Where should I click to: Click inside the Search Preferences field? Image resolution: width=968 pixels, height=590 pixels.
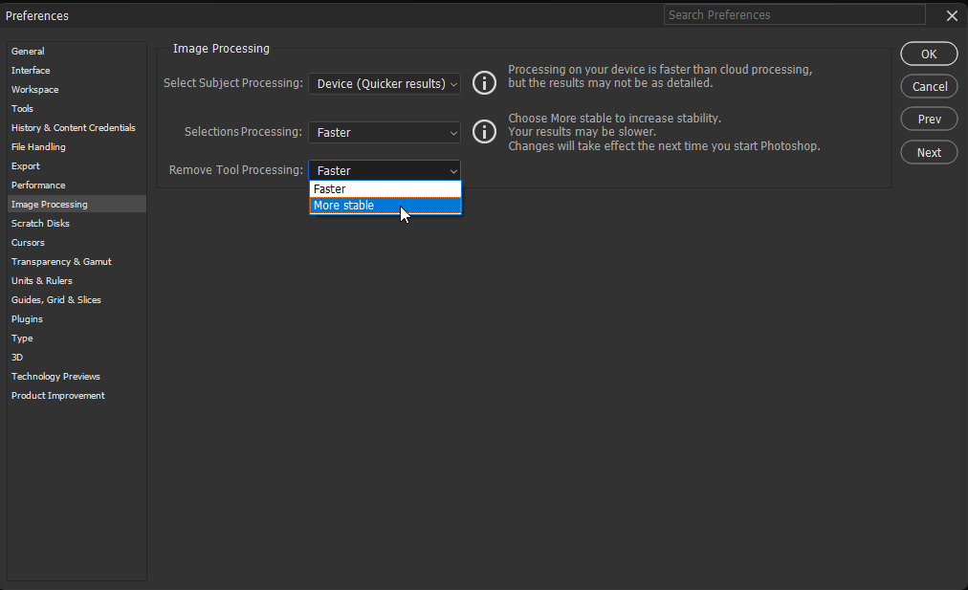[794, 14]
